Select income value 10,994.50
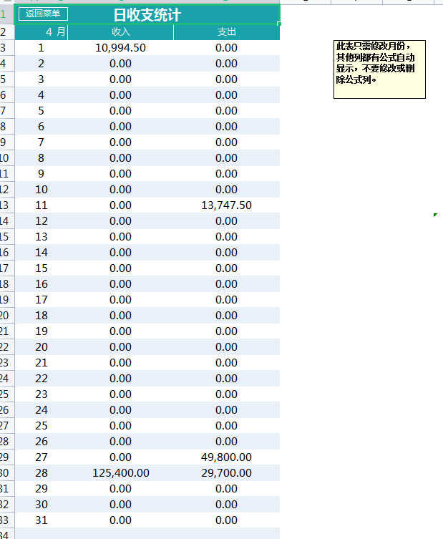The image size is (443, 539). tap(121, 48)
